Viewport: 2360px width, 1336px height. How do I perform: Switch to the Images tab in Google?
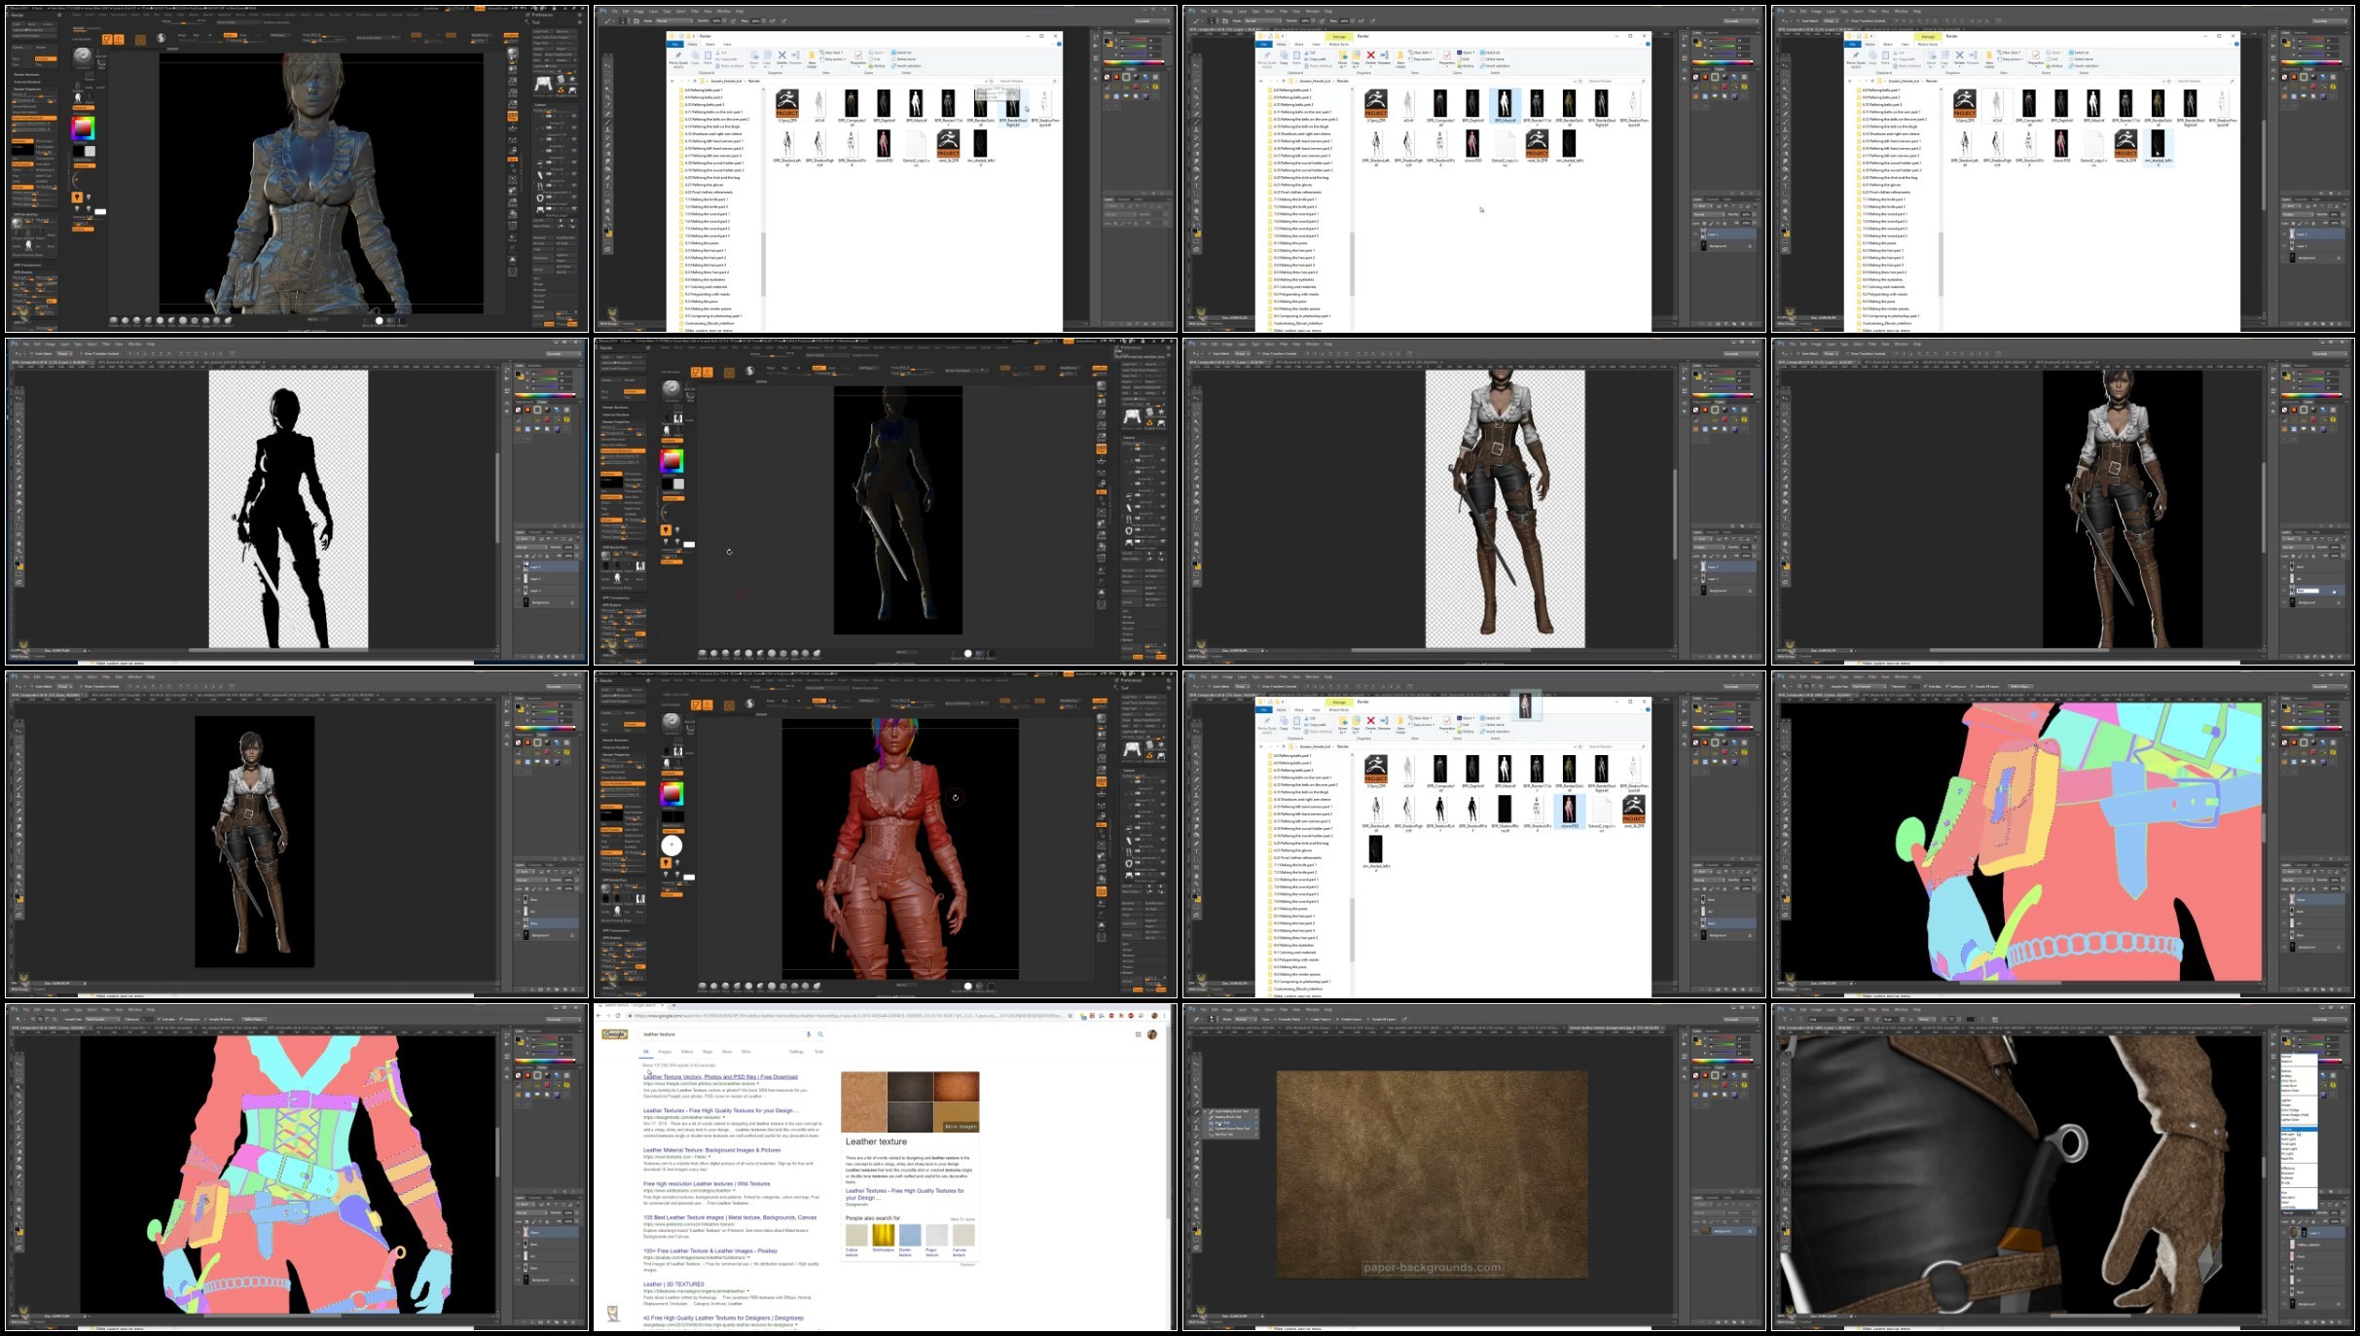665,1052
